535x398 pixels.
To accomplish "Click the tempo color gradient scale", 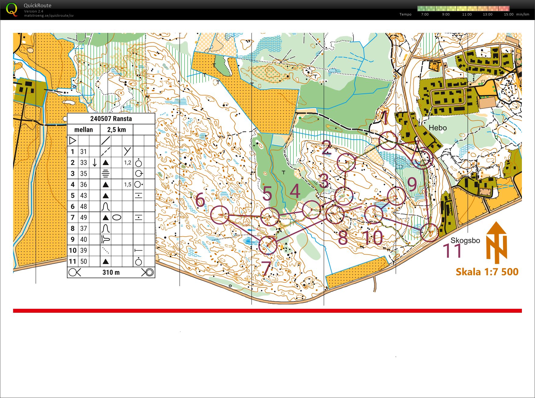I will click(463, 9).
